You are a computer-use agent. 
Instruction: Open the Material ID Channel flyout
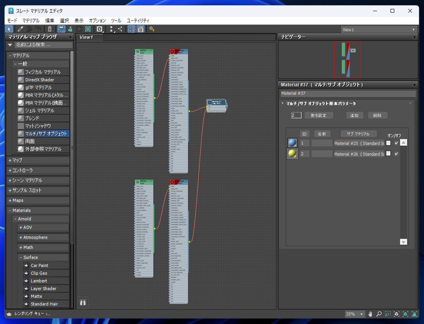tap(100, 29)
